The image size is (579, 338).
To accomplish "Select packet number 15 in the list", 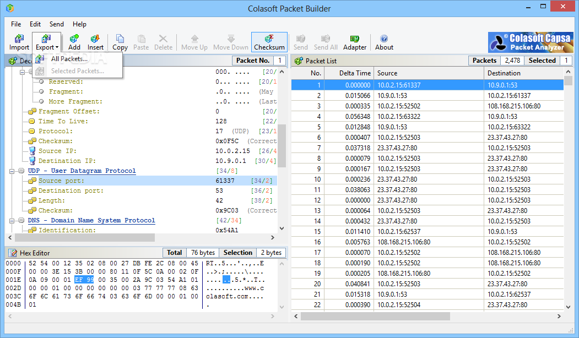I will (428, 232).
